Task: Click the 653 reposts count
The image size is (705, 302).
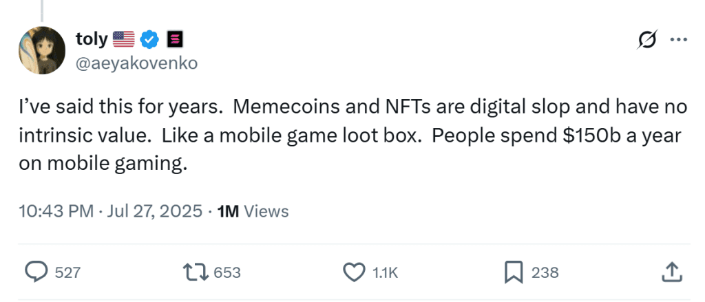Action: (227, 272)
